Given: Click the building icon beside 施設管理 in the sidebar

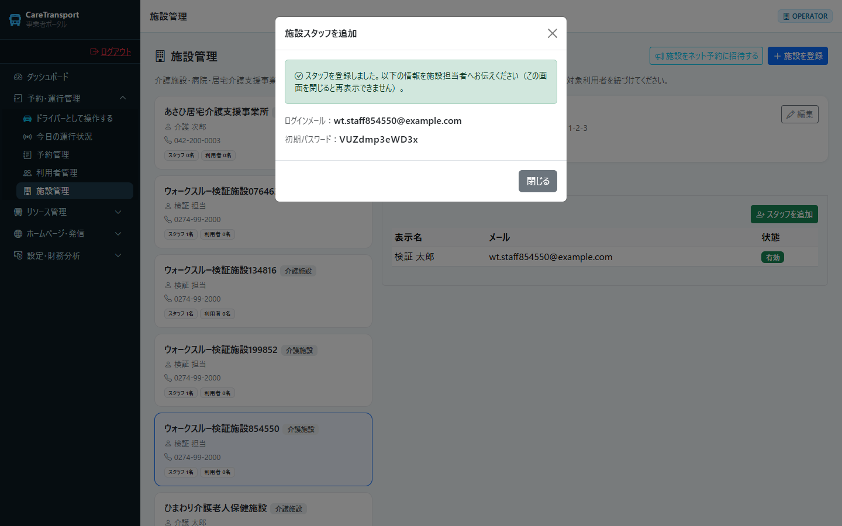Looking at the screenshot, I should coord(27,191).
